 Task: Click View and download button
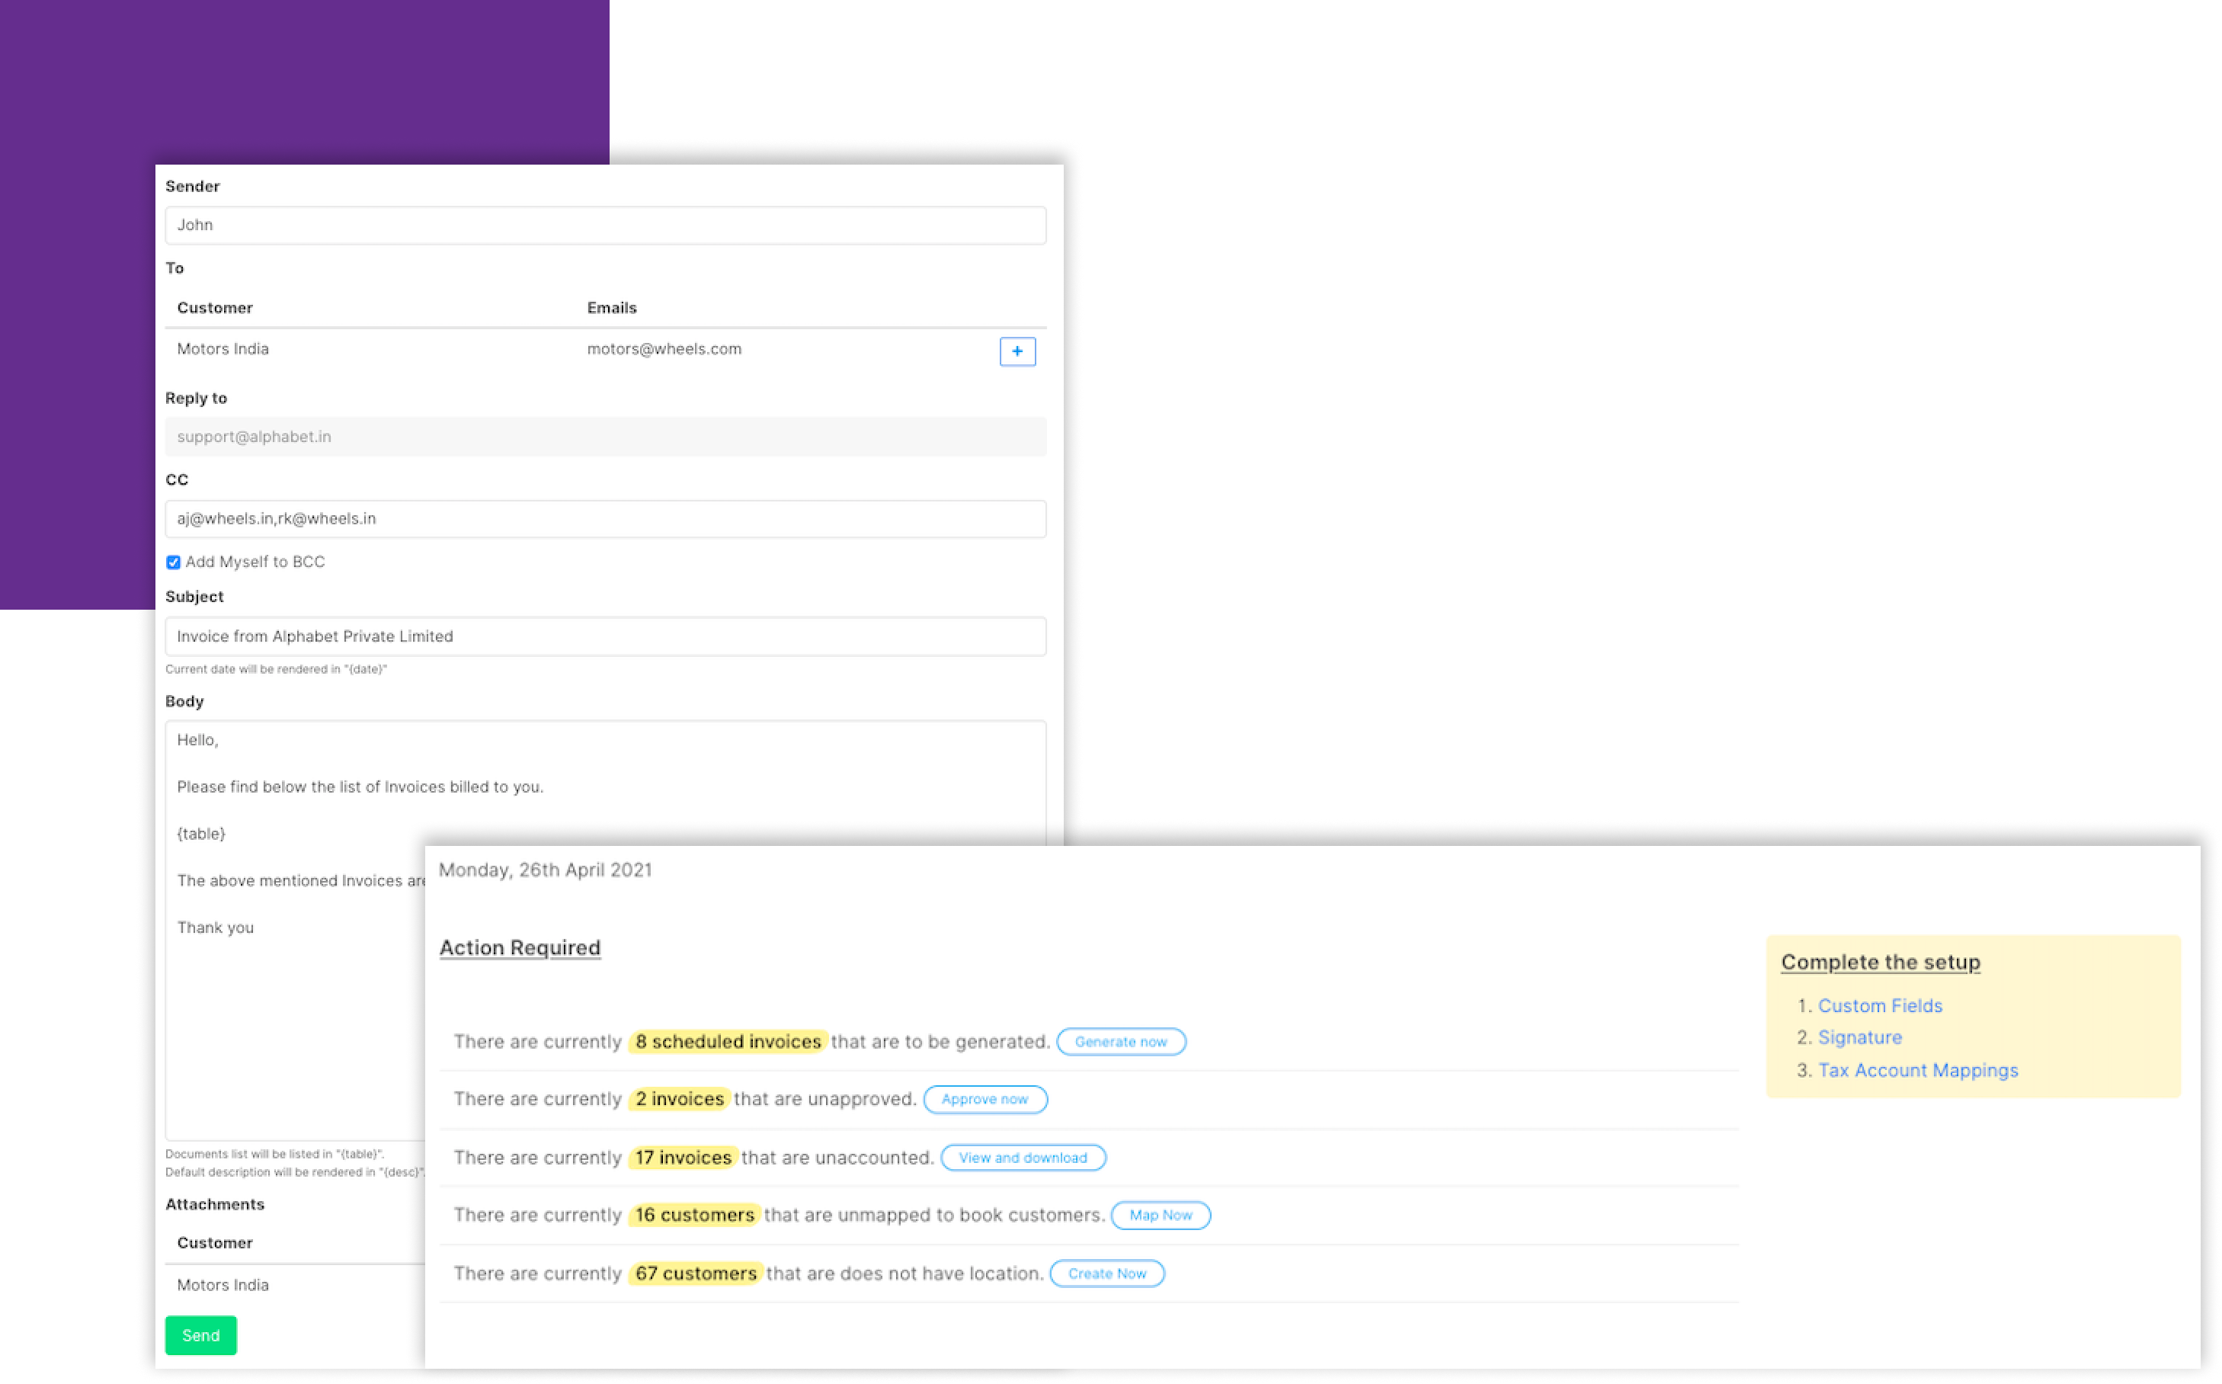coord(1023,1158)
